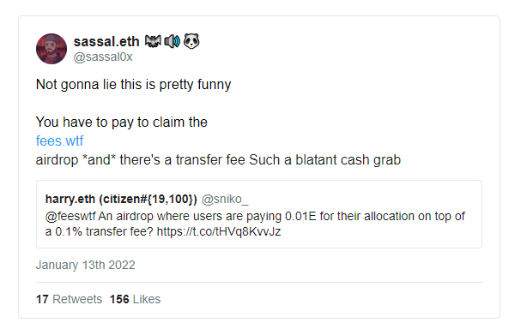Click the speaker emoji icon

(x=173, y=41)
